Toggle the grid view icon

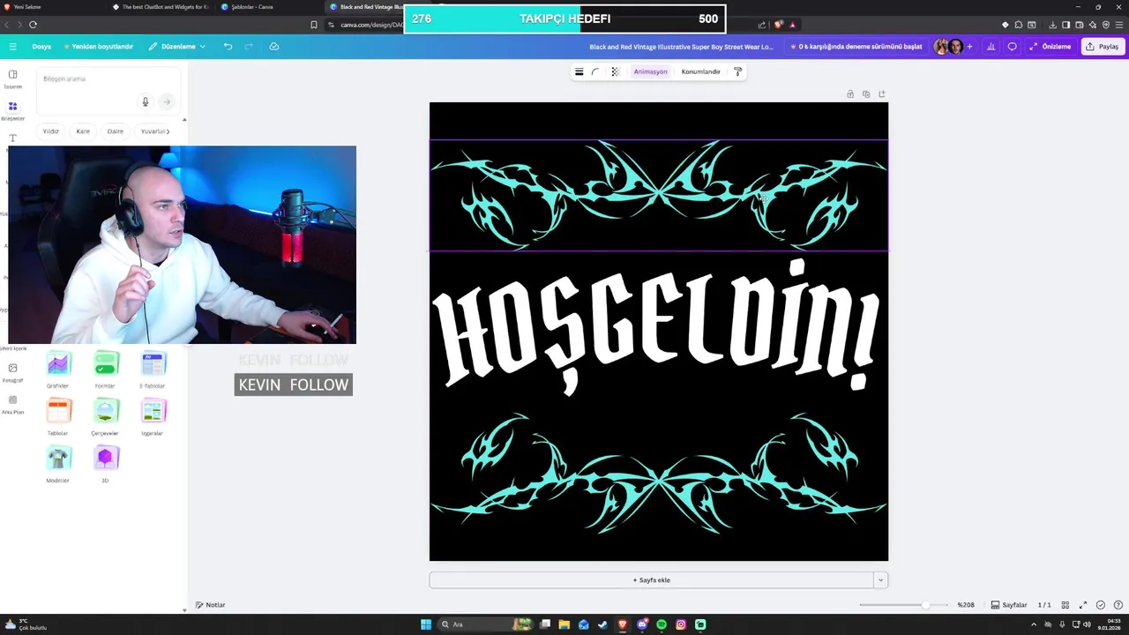click(1065, 605)
